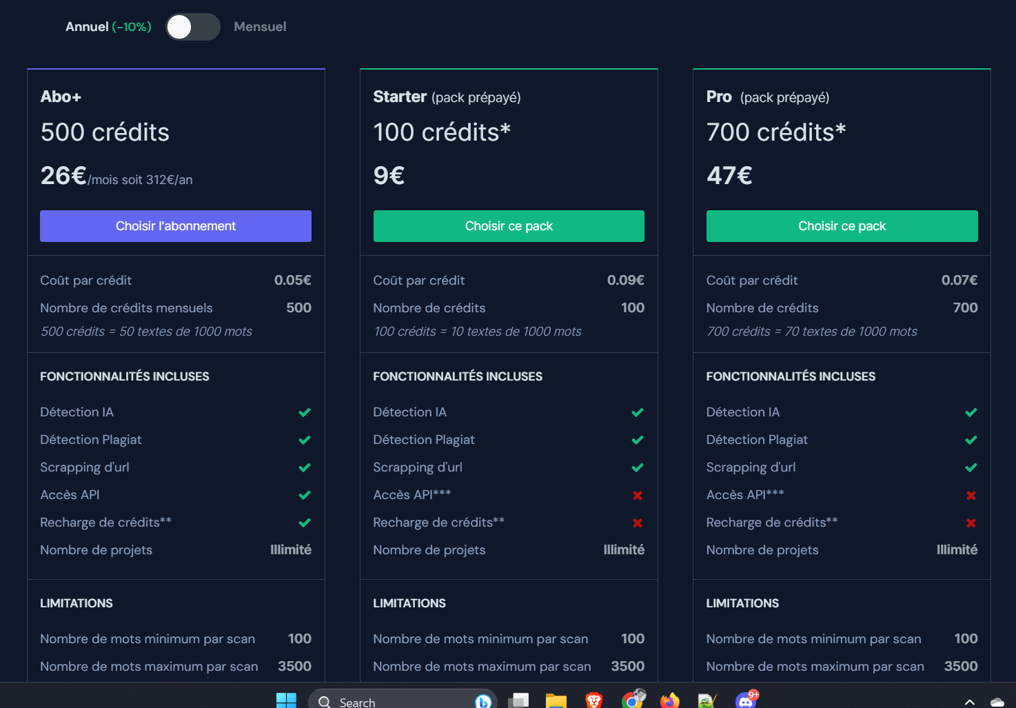Click the Pro Détection IA checkmark

click(x=971, y=412)
